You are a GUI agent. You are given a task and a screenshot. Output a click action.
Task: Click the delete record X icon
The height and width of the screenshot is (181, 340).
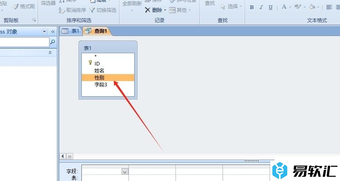[148, 10]
